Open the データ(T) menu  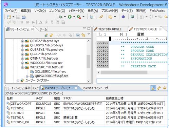[127, 11]
